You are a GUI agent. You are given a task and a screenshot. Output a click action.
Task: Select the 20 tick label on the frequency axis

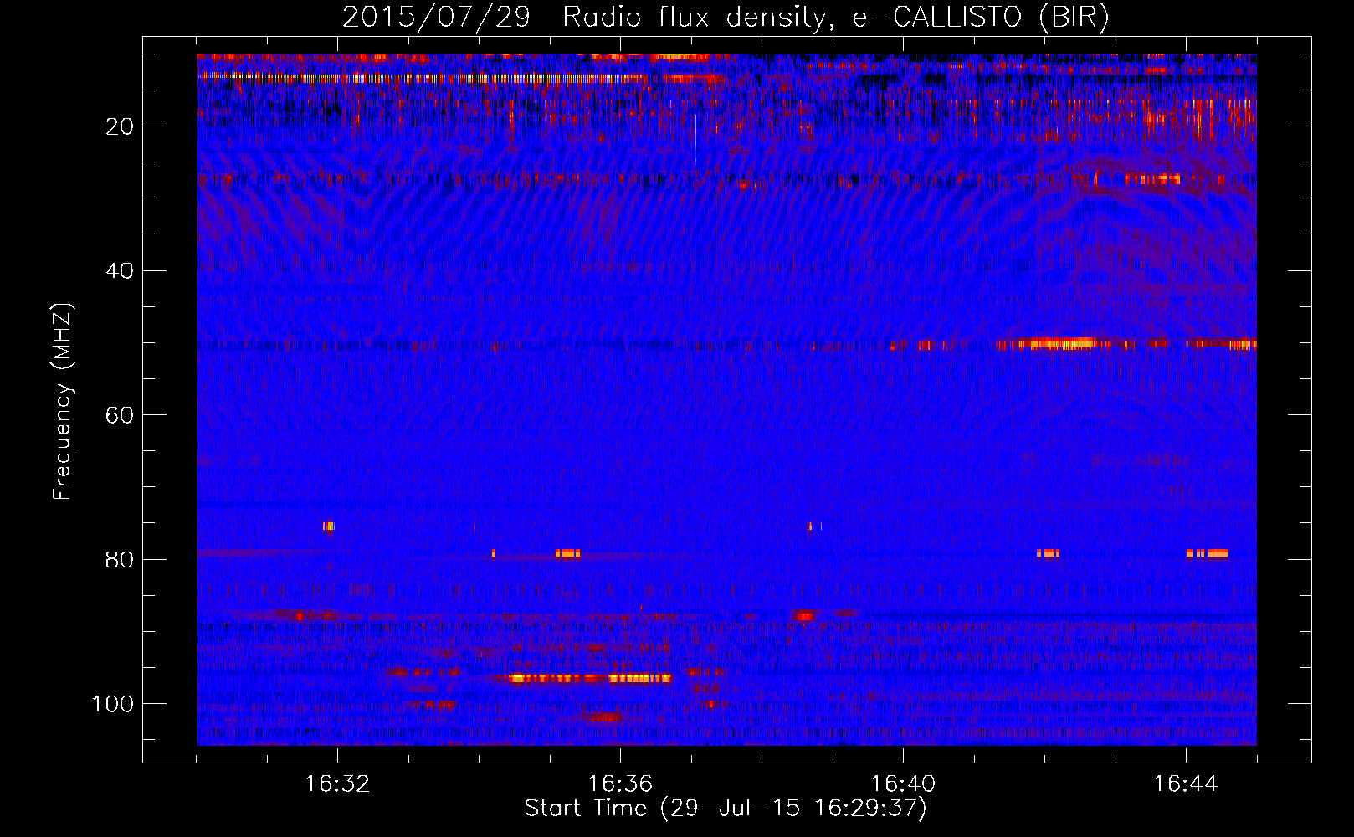tap(121, 126)
